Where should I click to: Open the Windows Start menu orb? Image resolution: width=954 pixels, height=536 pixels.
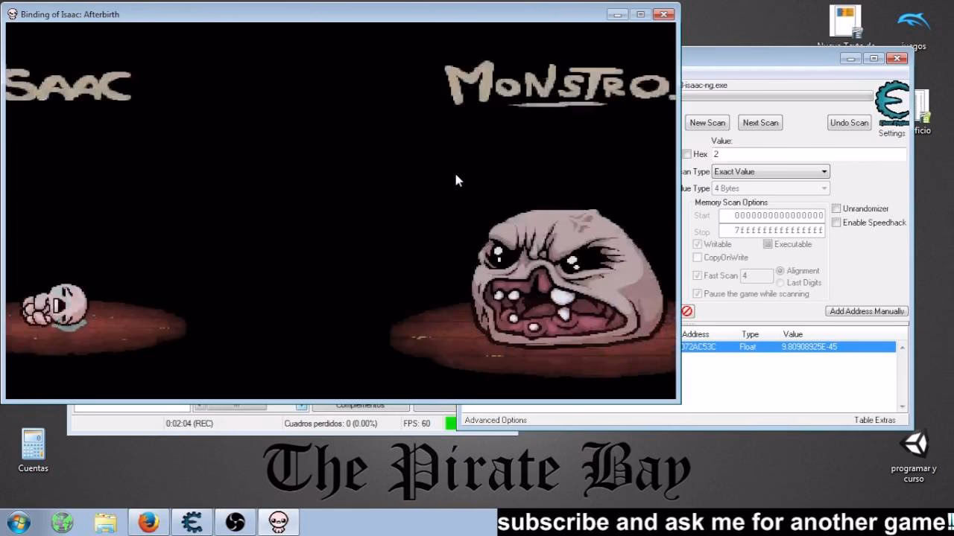click(18, 523)
